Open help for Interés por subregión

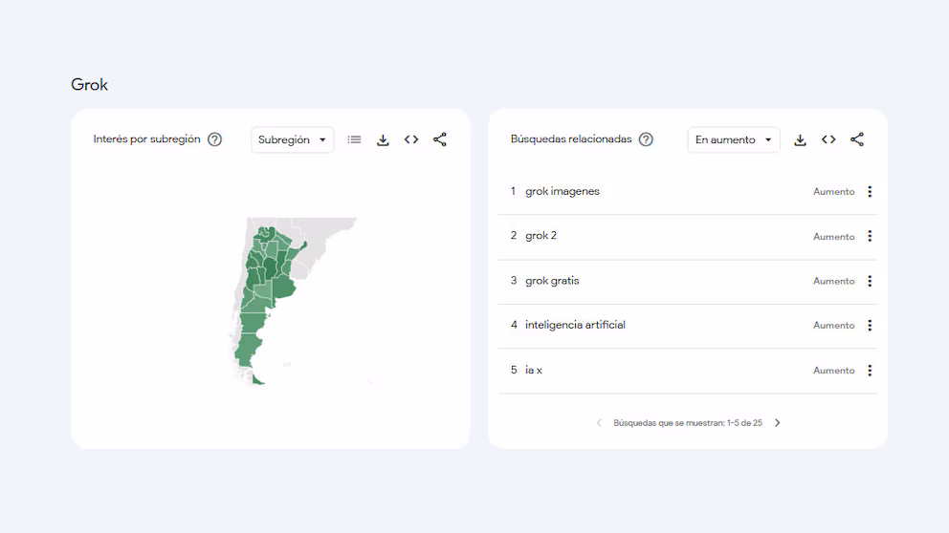pyautogui.click(x=215, y=139)
